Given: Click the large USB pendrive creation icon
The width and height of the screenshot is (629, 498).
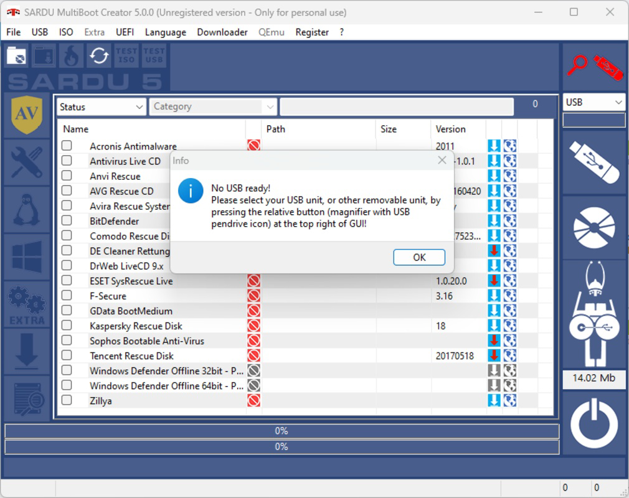Looking at the screenshot, I should (x=594, y=162).
